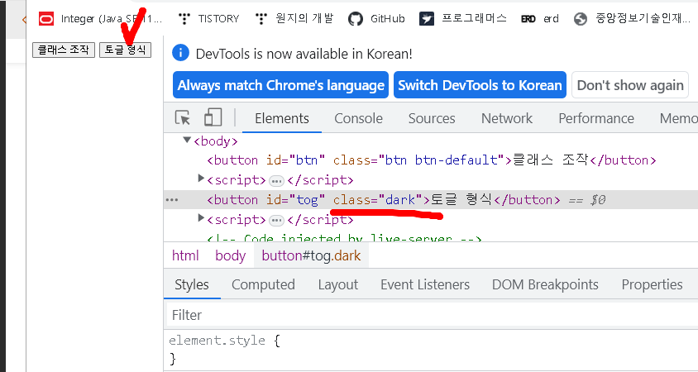Viewport: 698px width, 372px height.
Task: Open the Integer (Java SE) bookmark
Action: click(101, 19)
